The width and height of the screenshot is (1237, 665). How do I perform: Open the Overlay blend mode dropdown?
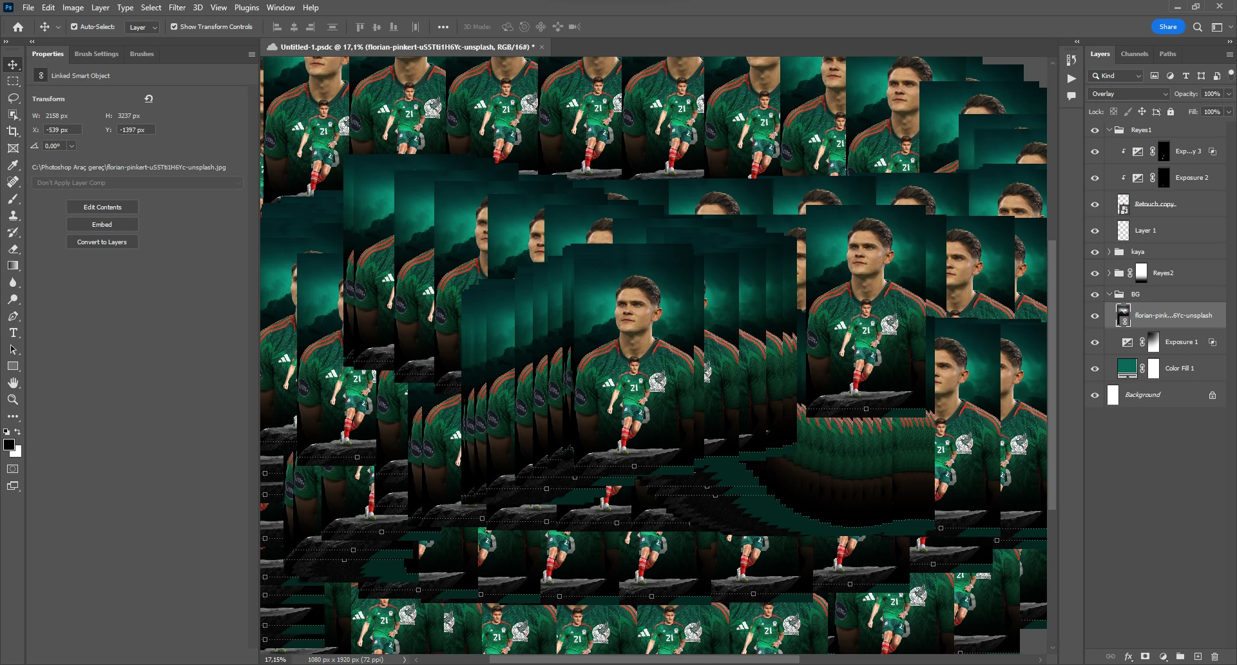click(x=1128, y=94)
